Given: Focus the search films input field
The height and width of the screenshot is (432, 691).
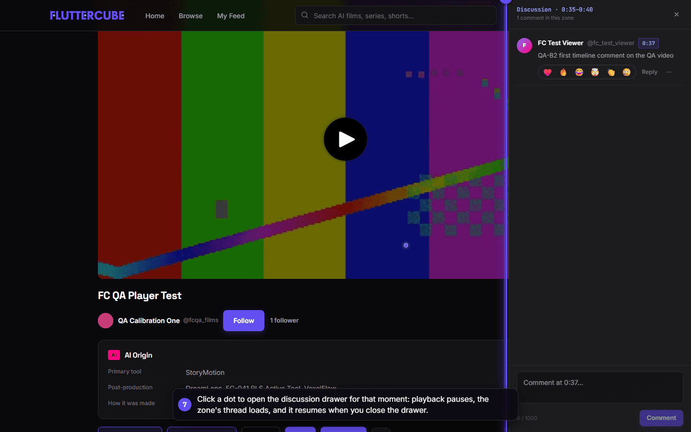Looking at the screenshot, I should (396, 15).
